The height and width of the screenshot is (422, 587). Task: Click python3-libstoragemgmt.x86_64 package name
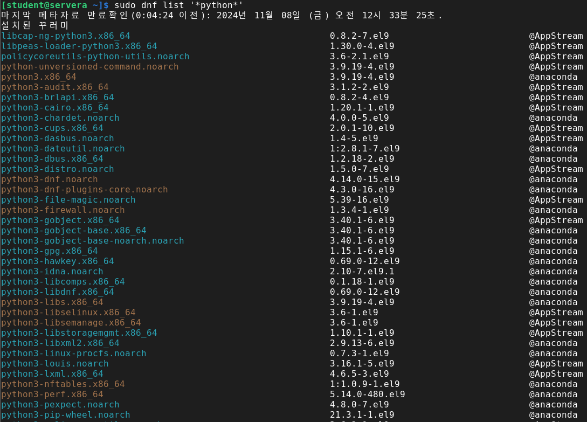(79, 333)
